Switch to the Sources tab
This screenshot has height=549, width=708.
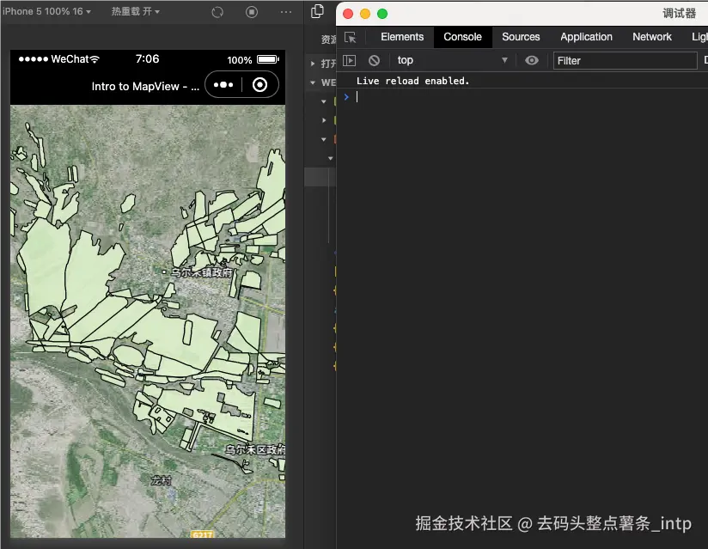pyautogui.click(x=521, y=37)
